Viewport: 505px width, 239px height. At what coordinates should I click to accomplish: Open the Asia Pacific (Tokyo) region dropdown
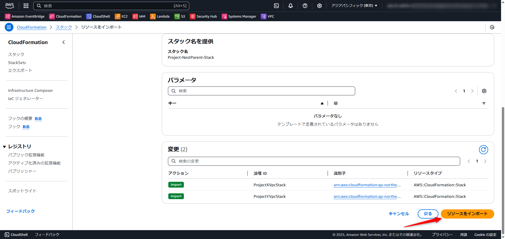(x=354, y=6)
